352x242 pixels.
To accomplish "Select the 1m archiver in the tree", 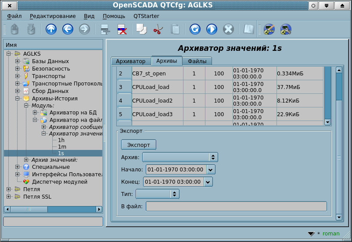I will (62, 146).
